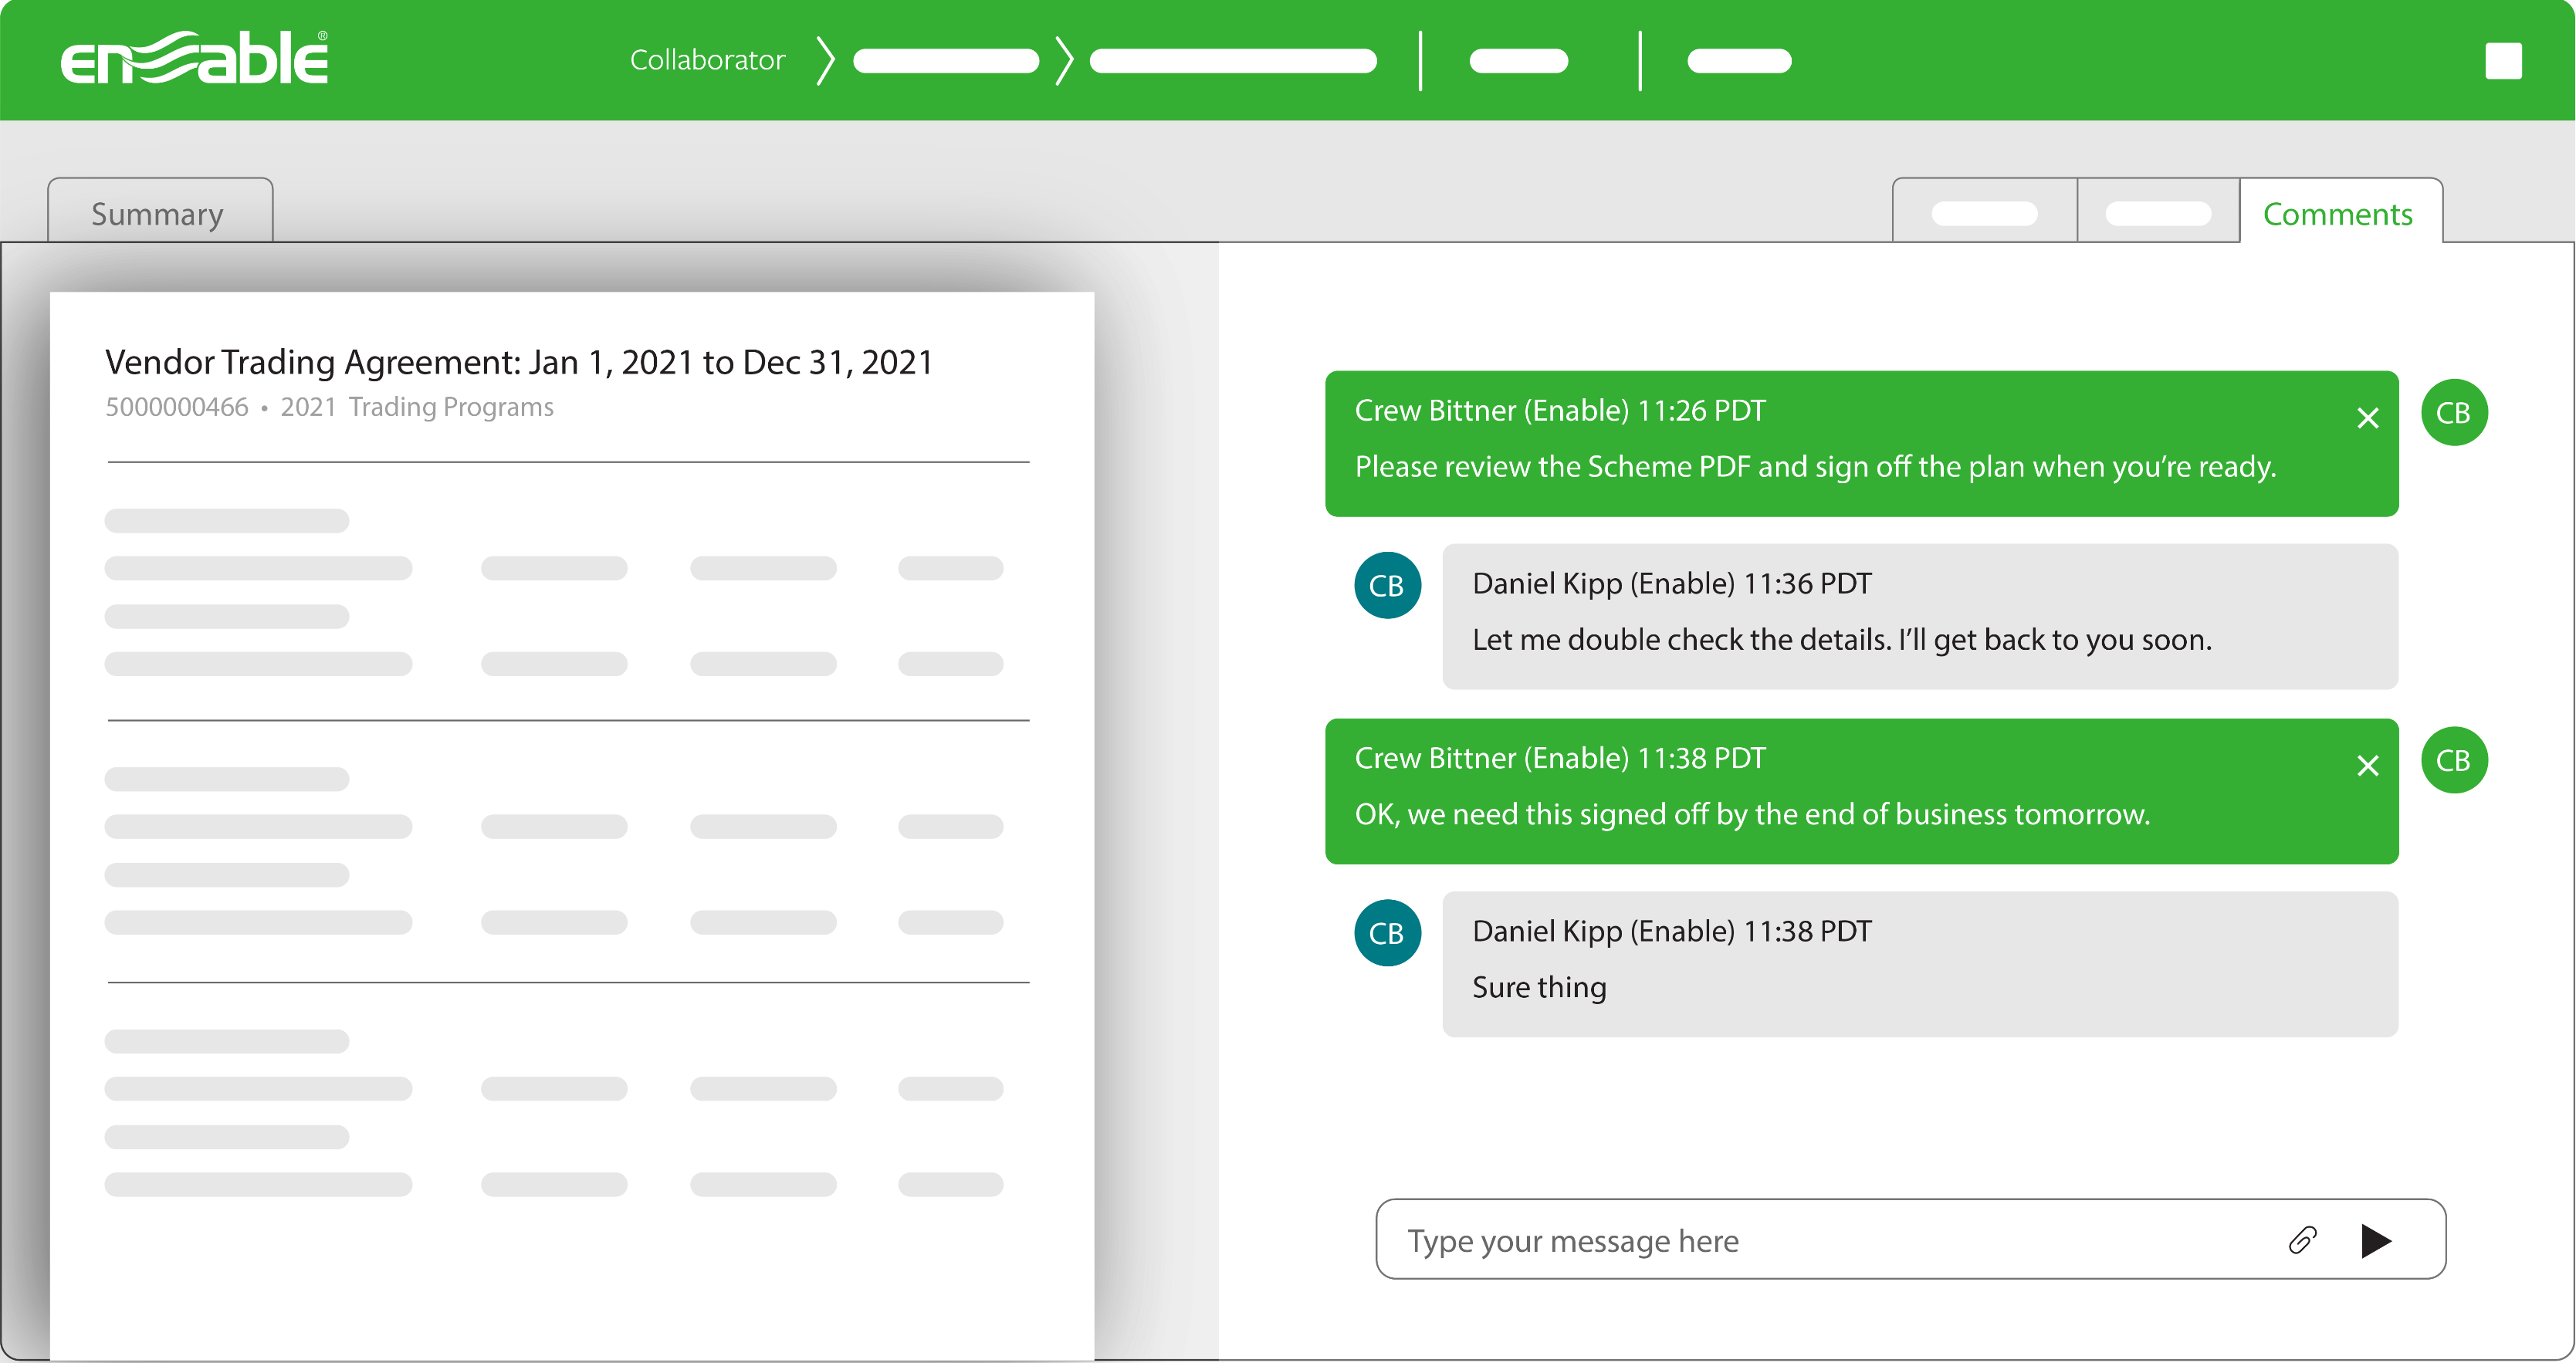
Task: Click 'Let me double check the details' message
Action: pos(1841,639)
